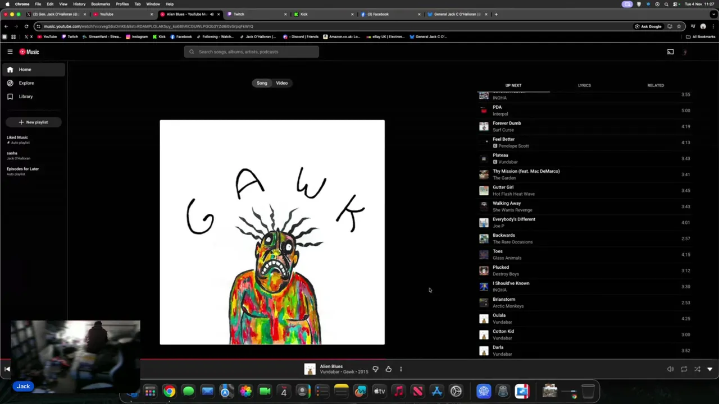Play Cotton Kid by Vundabar

[x=584, y=334]
